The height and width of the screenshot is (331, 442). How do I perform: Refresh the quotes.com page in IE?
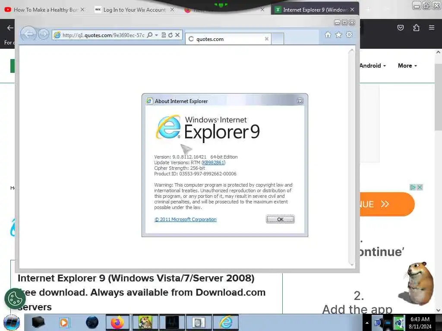click(170, 35)
